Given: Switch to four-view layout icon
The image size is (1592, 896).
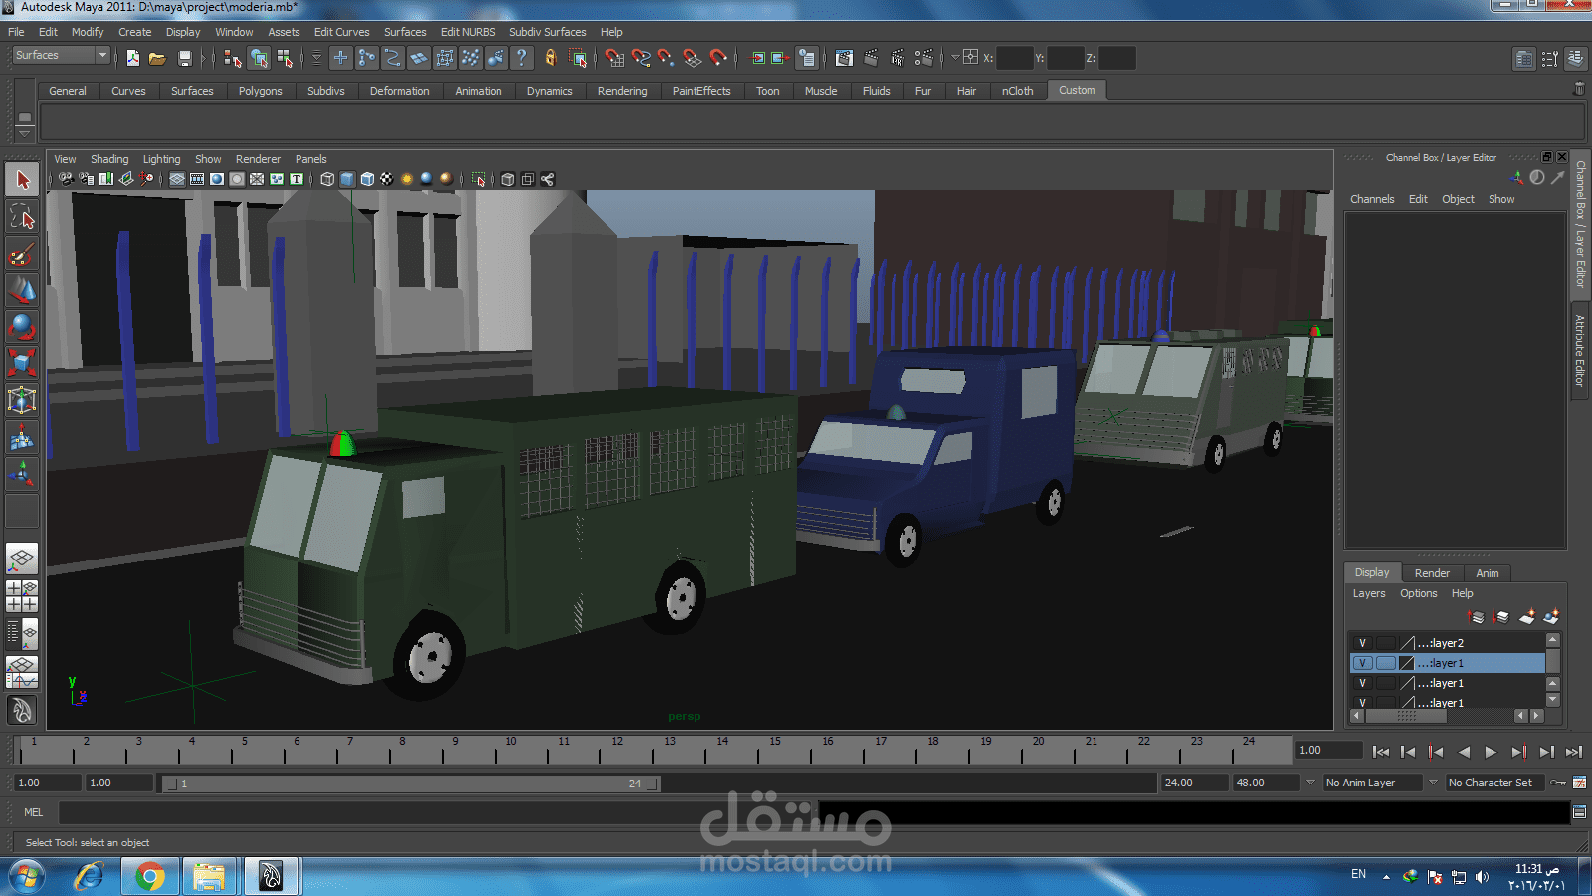Looking at the screenshot, I should [x=22, y=596].
